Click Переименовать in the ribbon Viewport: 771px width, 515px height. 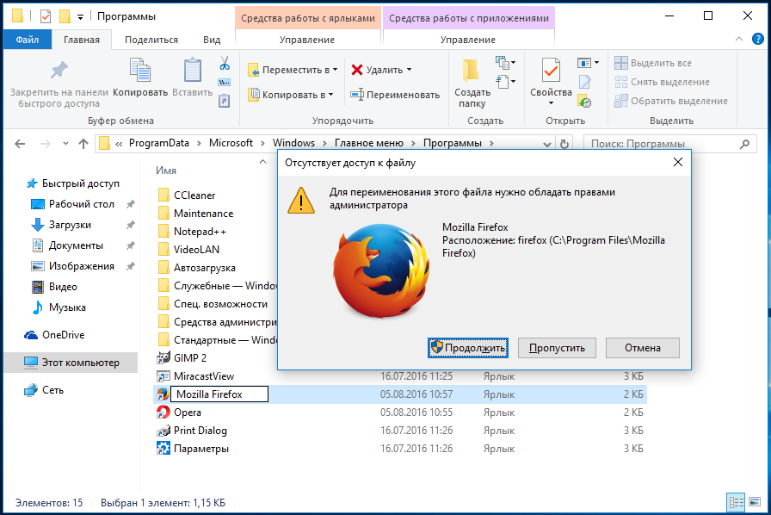click(x=395, y=95)
